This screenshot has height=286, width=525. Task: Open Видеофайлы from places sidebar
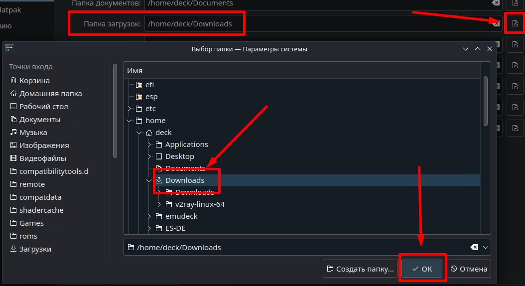pyautogui.click(x=42, y=158)
